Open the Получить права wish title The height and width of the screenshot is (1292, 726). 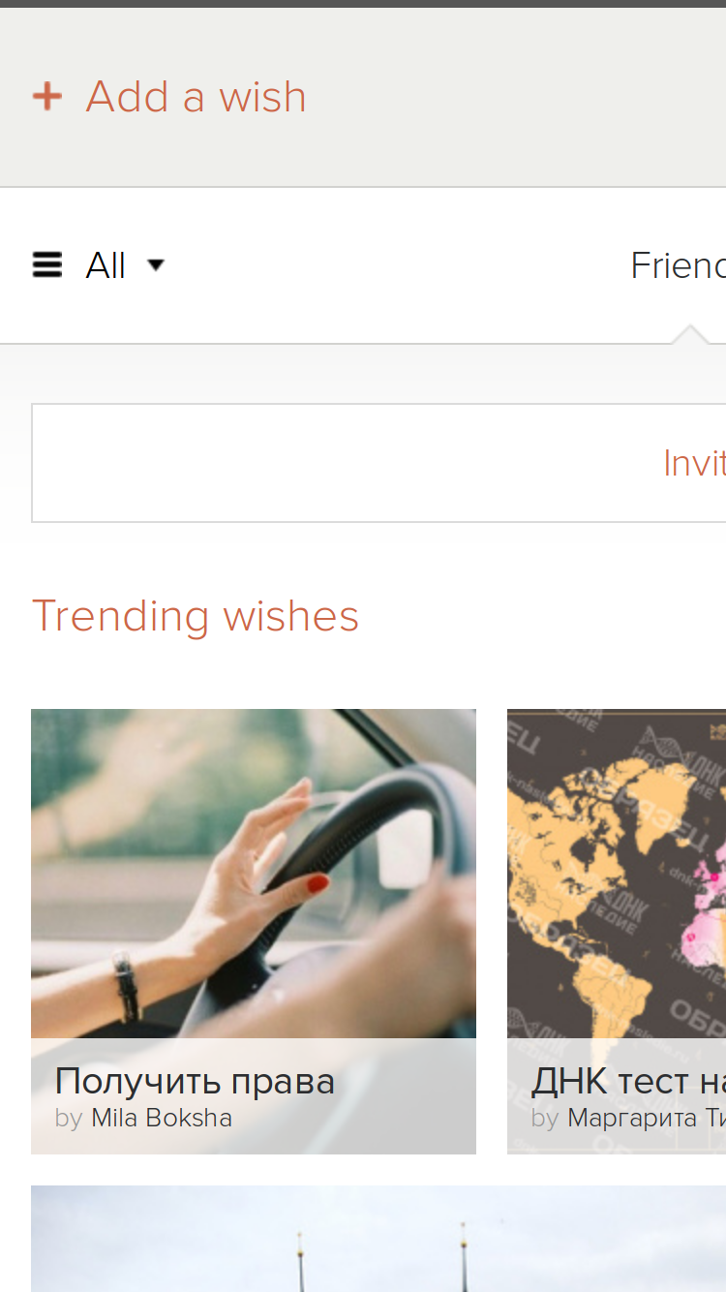tap(195, 1081)
